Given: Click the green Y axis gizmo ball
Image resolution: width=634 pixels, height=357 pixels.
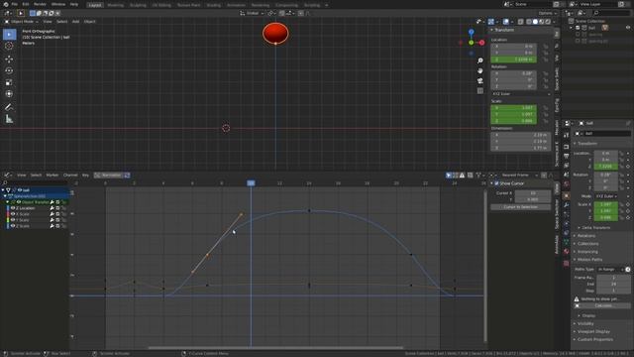Looking at the screenshot, I should point(472,43).
